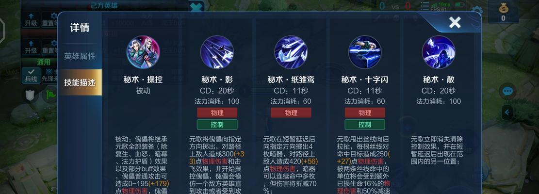Click the red 物理 tag under 秘术·影
Image resolution: width=539 pixels, height=194 pixels.
(x=217, y=113)
